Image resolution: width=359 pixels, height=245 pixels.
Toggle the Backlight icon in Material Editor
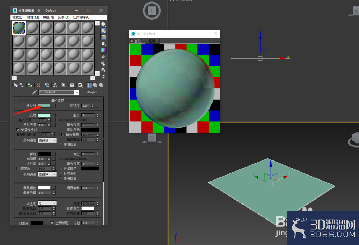tap(103, 31)
